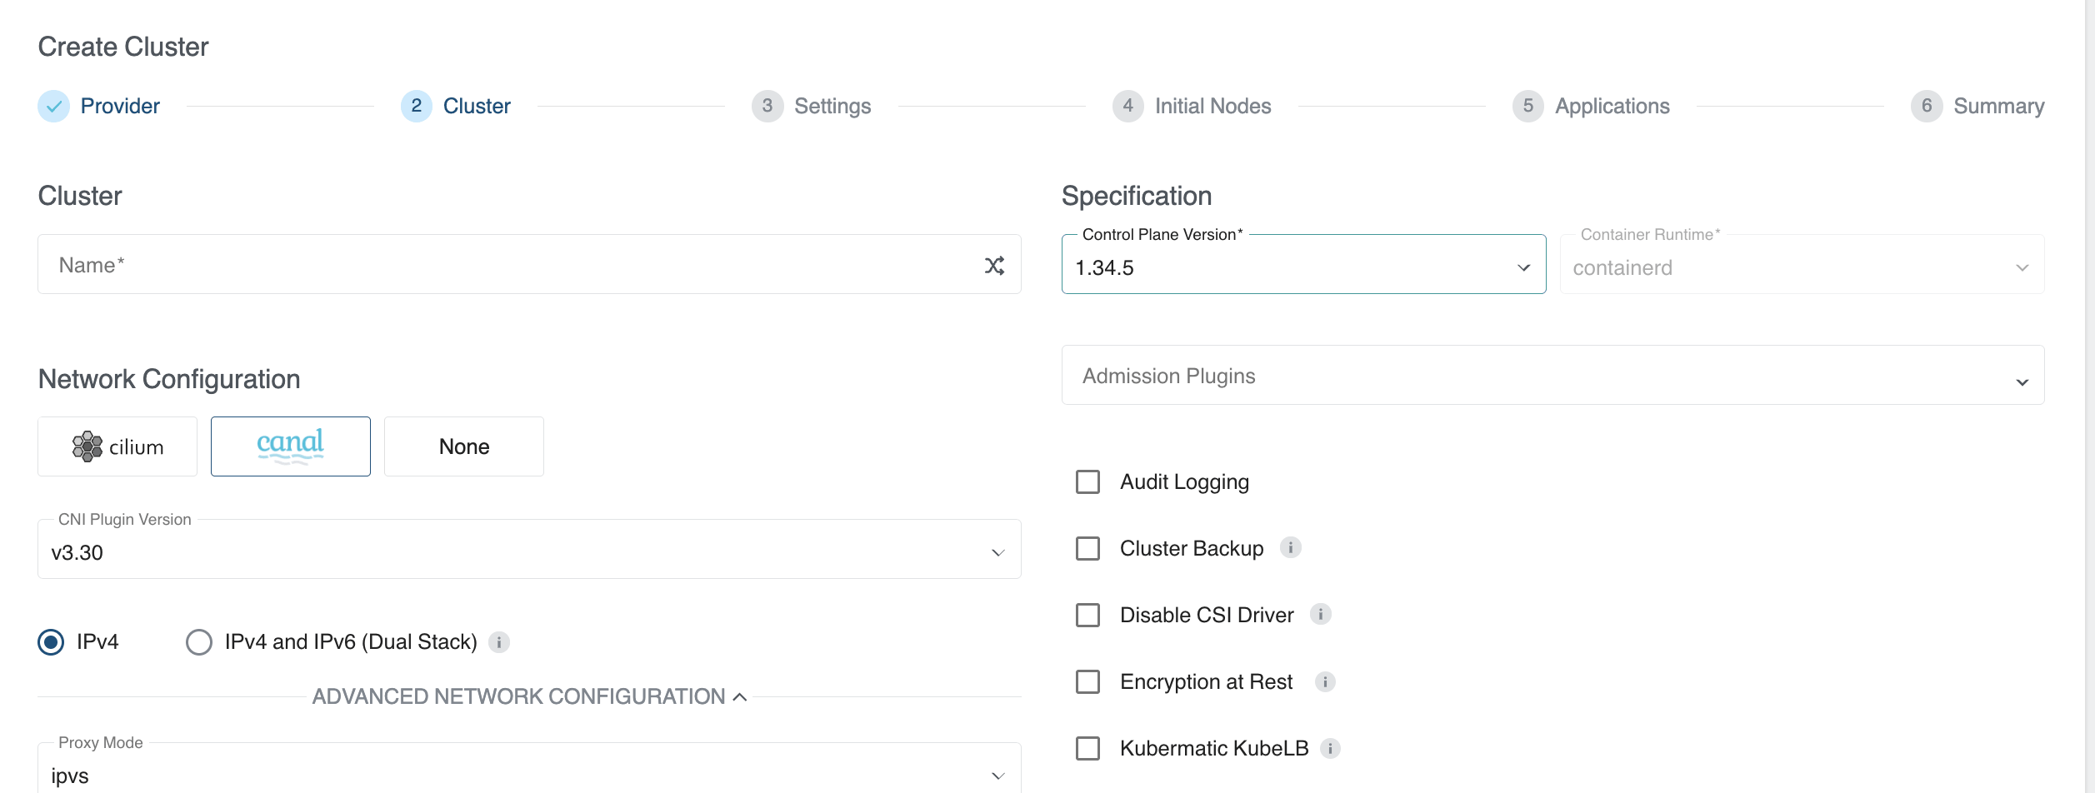Collapse the Advanced Network Configuration section

(x=529, y=696)
